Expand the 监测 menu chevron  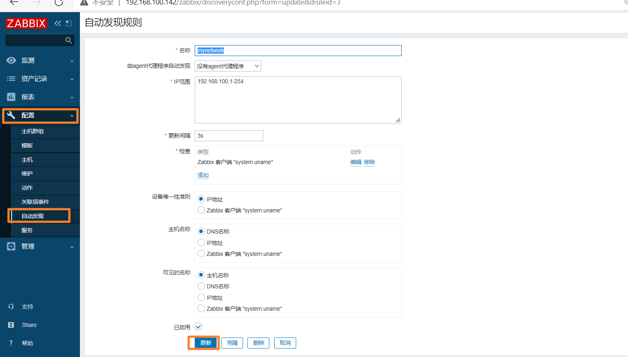pos(72,61)
